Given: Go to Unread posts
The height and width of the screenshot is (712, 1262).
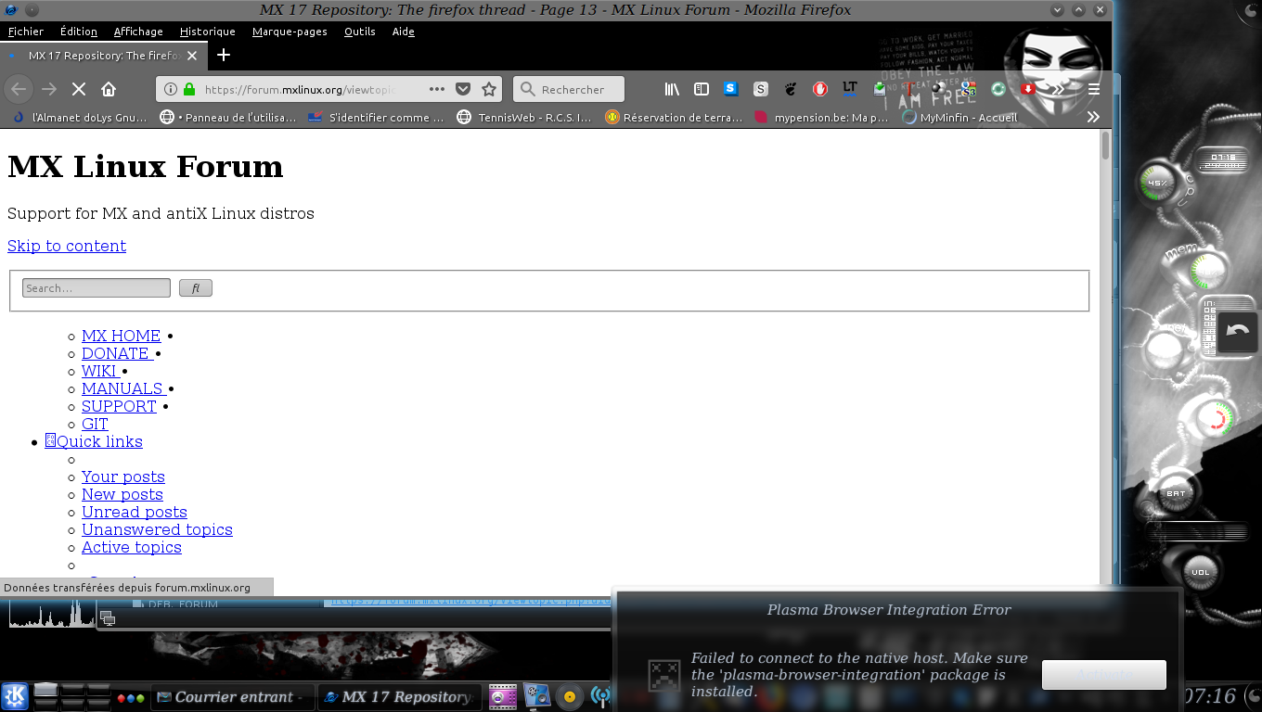Looking at the screenshot, I should (135, 512).
